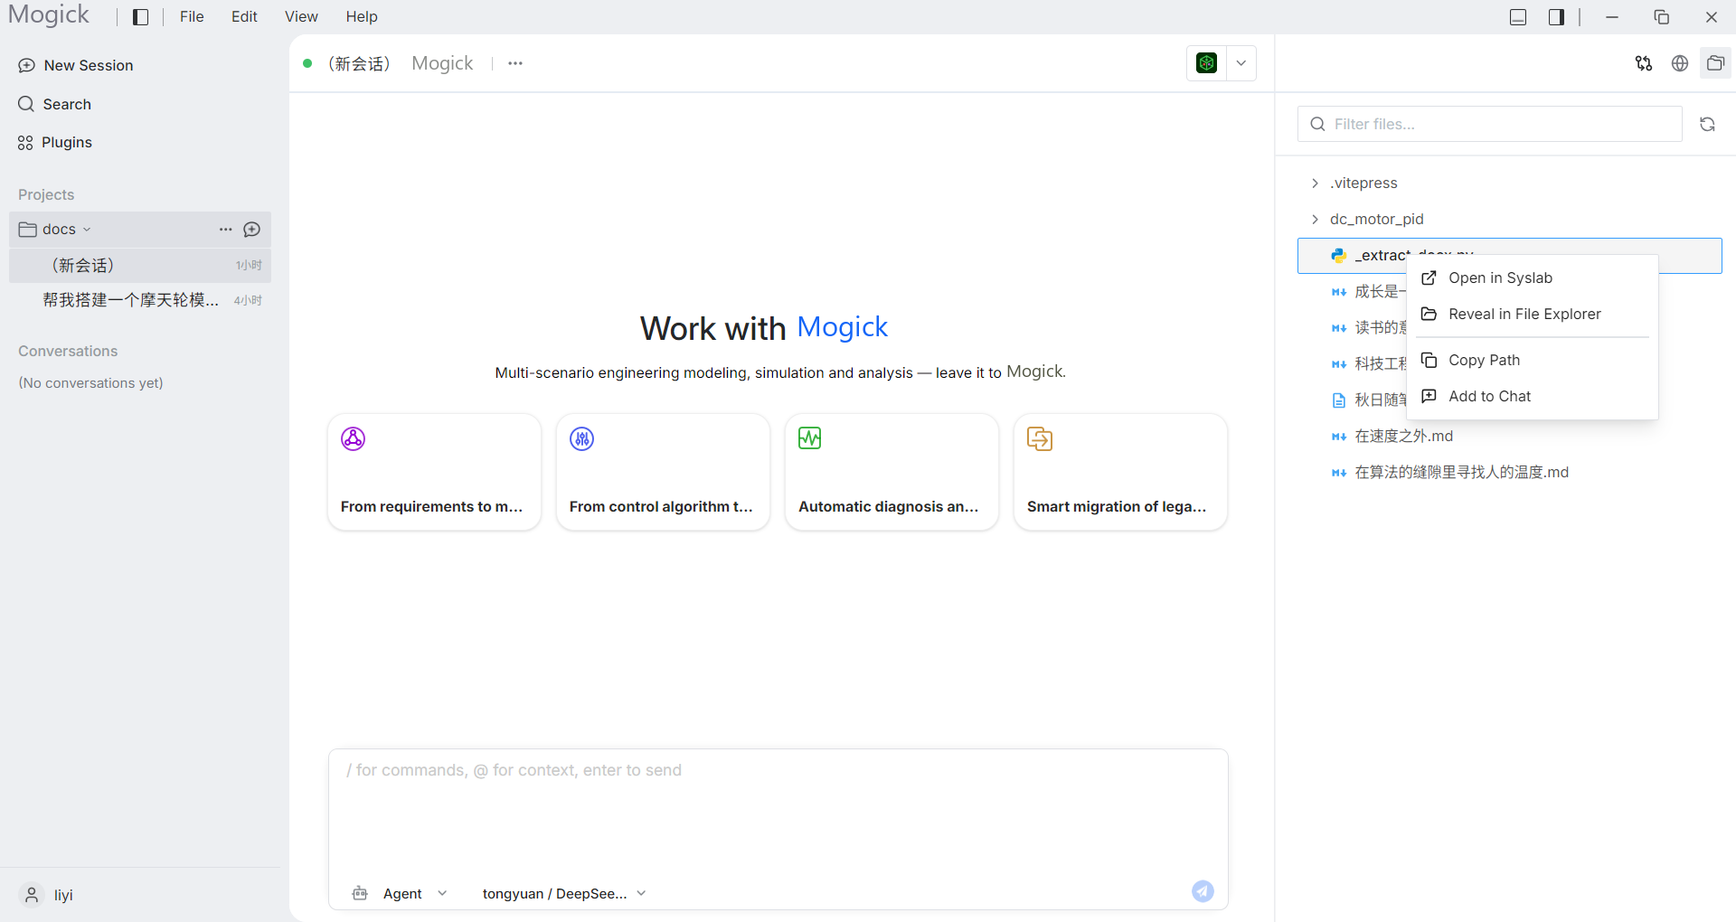1736x922 pixels.
Task: Open Search in the sidebar
Action: click(x=55, y=104)
